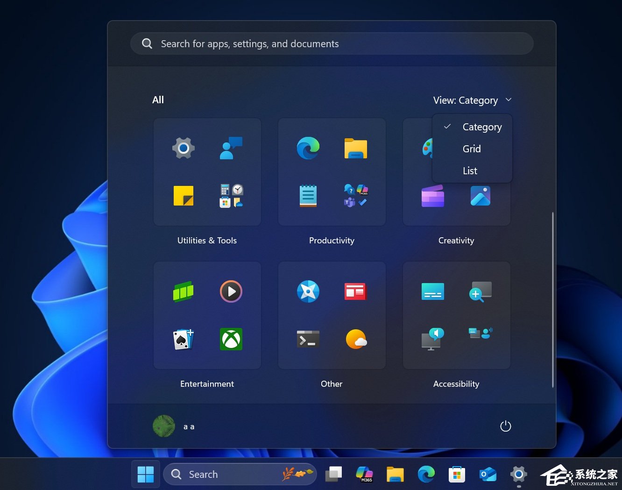Expand the small app cluster in Productivity
This screenshot has width=622, height=490.
(x=356, y=196)
